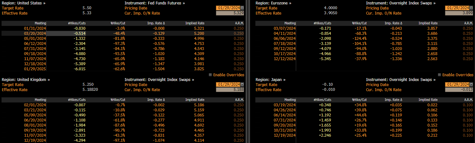Viewport: 475px width, 143px height.
Task: Open the calendar icon beside the Japan pricing date
Action: tap(471, 84)
